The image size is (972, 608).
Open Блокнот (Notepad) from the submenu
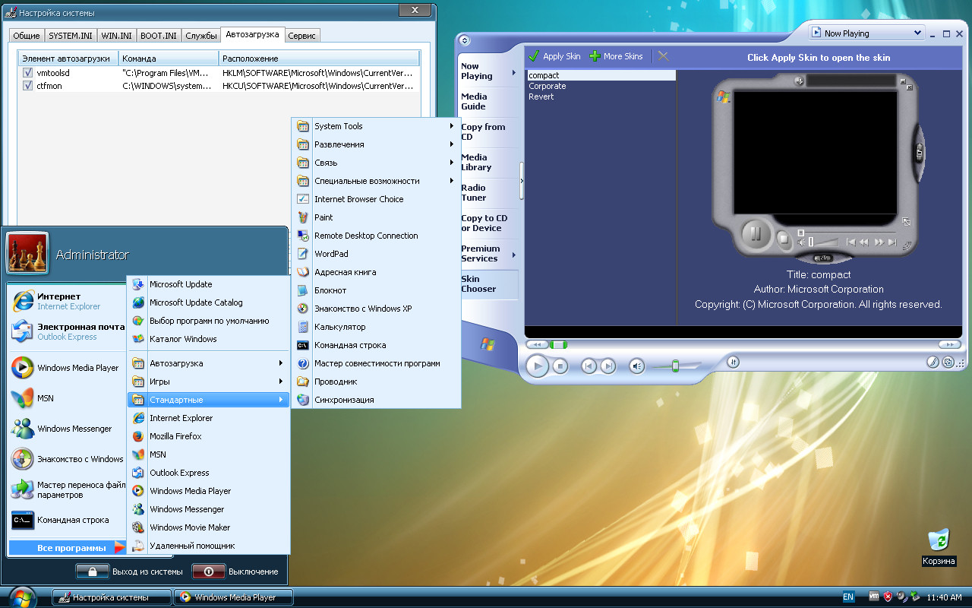coord(330,290)
